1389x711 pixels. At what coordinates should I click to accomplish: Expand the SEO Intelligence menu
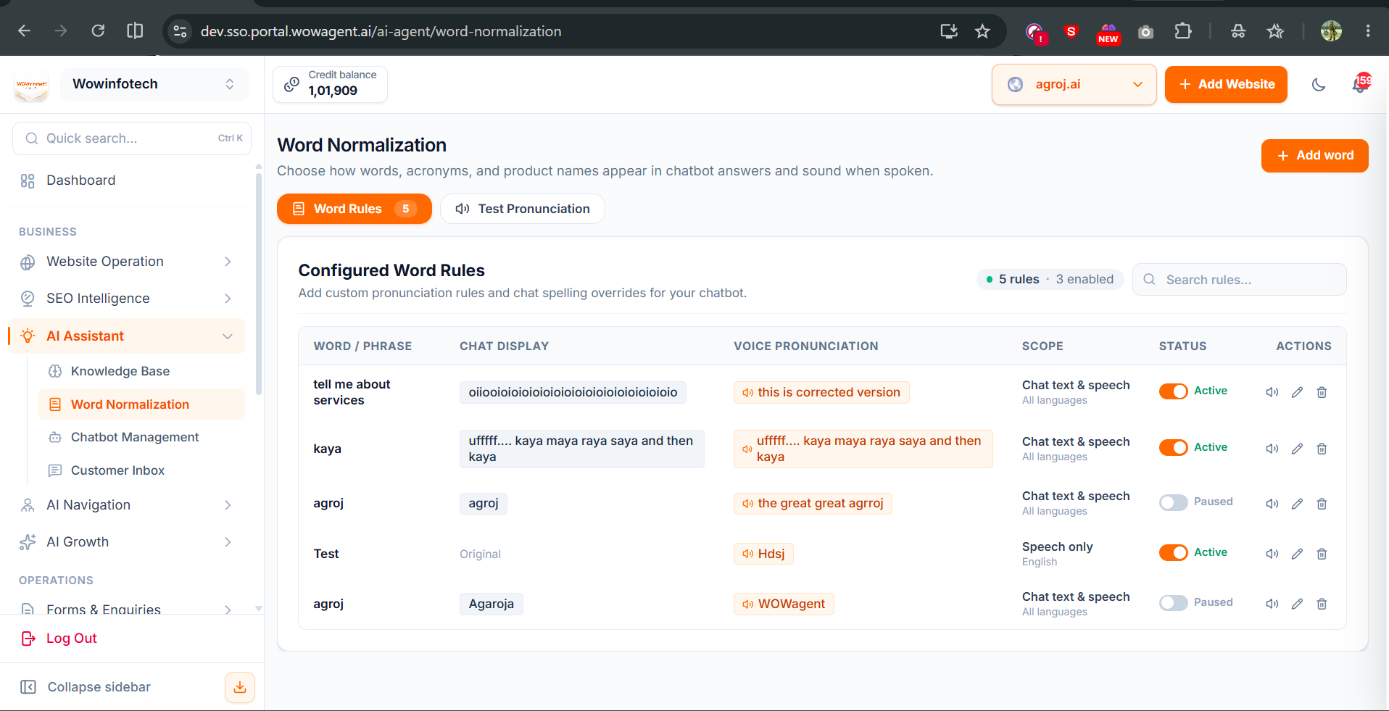pos(127,299)
